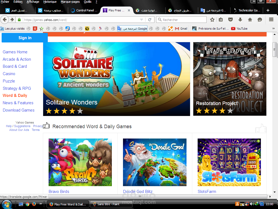Open the Solitaire Wonders featured banner
The image size is (278, 209).
tap(116, 79)
